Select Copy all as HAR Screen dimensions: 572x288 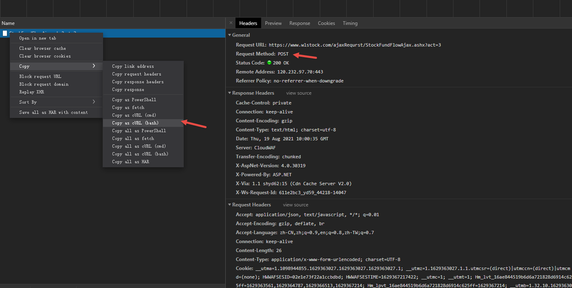(x=131, y=162)
